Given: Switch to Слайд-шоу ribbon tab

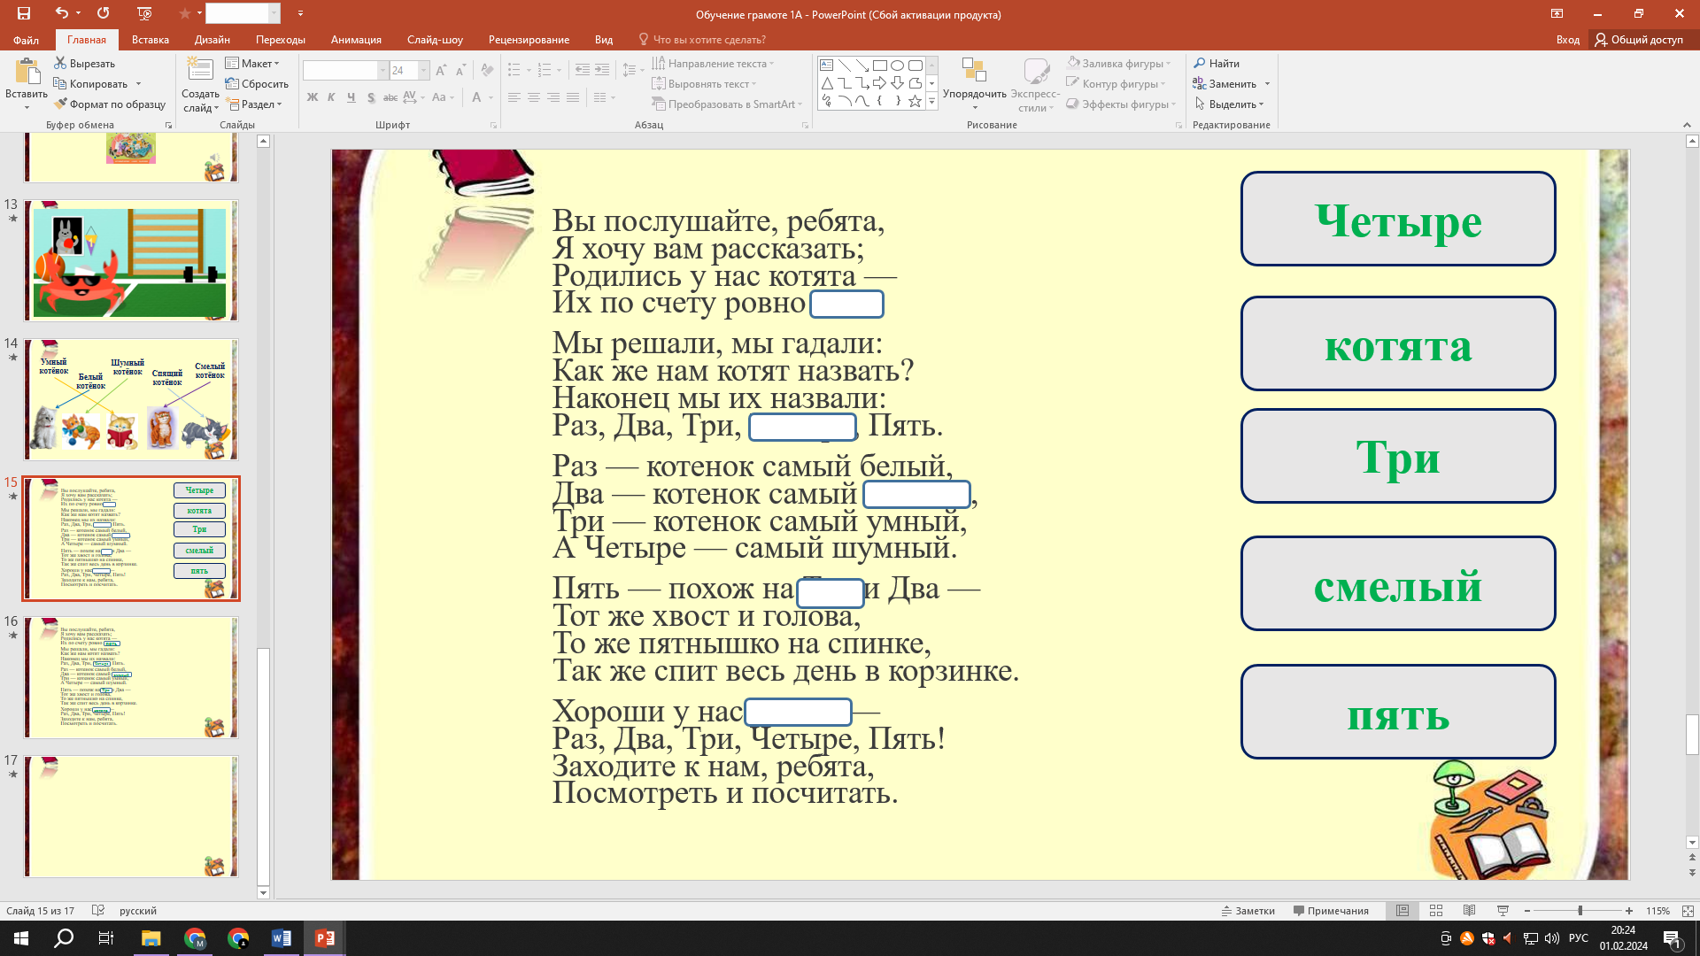Looking at the screenshot, I should [435, 40].
